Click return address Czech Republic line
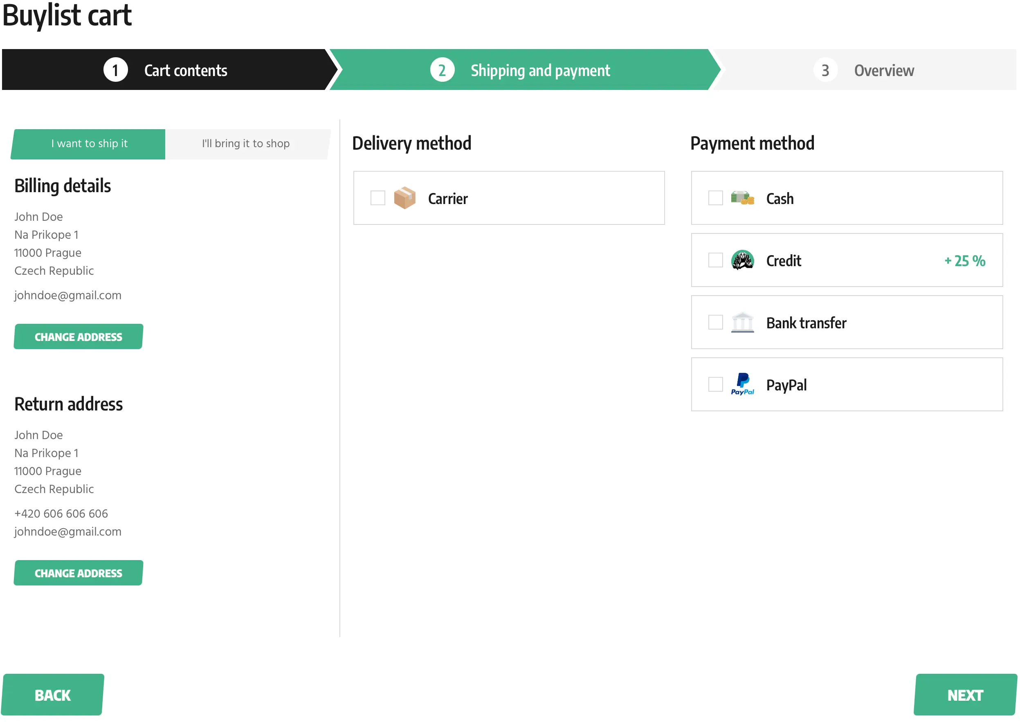Viewport: 1020px width, 722px height. tap(54, 489)
